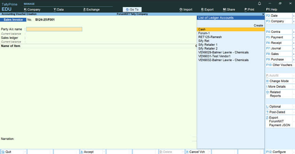
Task: Select VEN9032-Balmer Lawrie - Chemicals ledger
Action: (x=231, y=60)
